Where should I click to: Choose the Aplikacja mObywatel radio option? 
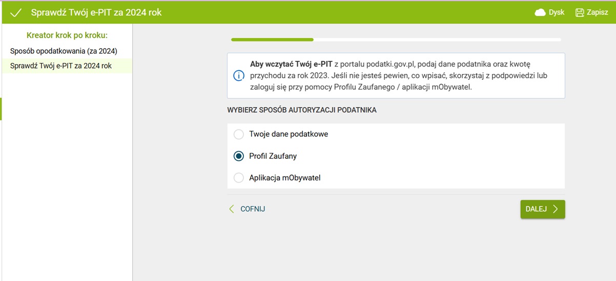coord(238,178)
